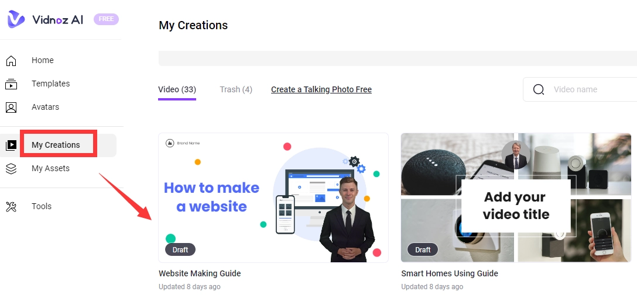Open the Avatars portrait icon
Screen dimensions: 637x295
click(11, 107)
